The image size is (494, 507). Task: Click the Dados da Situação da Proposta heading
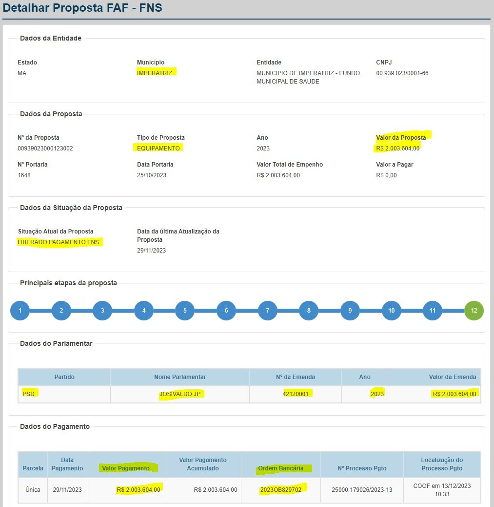(x=71, y=208)
